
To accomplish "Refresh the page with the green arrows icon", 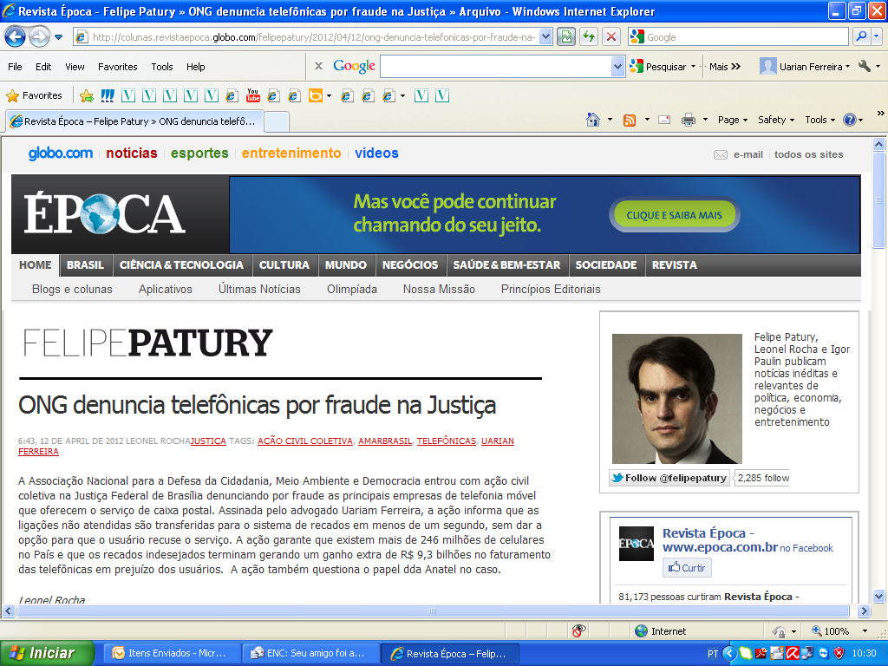I will pos(589,37).
